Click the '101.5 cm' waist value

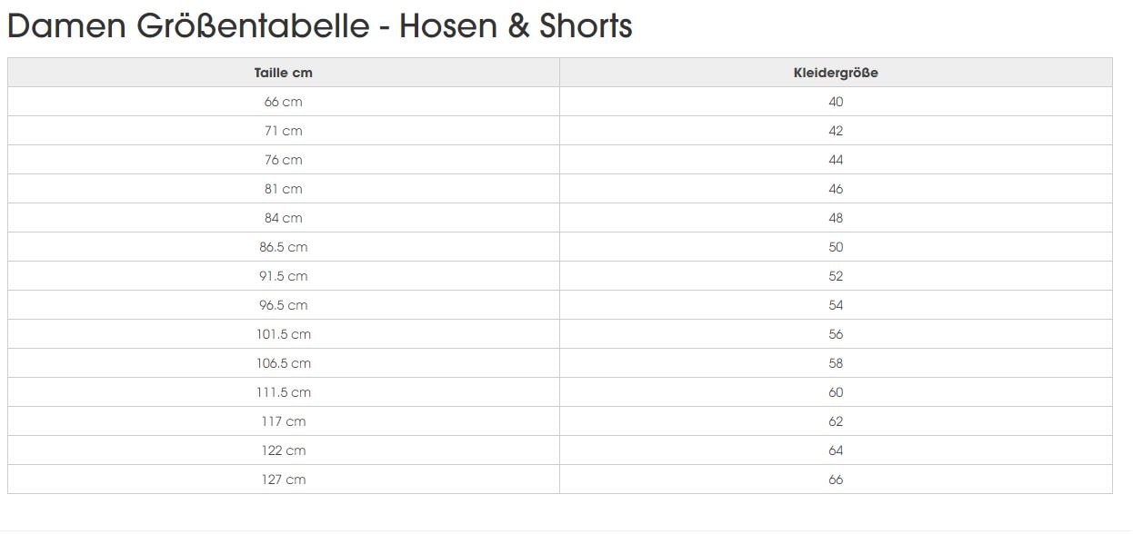click(283, 334)
